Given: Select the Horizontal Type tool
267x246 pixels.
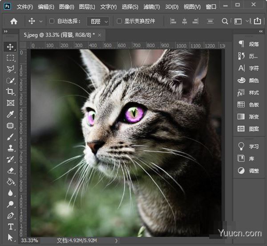Looking at the screenshot, I should tap(10, 226).
